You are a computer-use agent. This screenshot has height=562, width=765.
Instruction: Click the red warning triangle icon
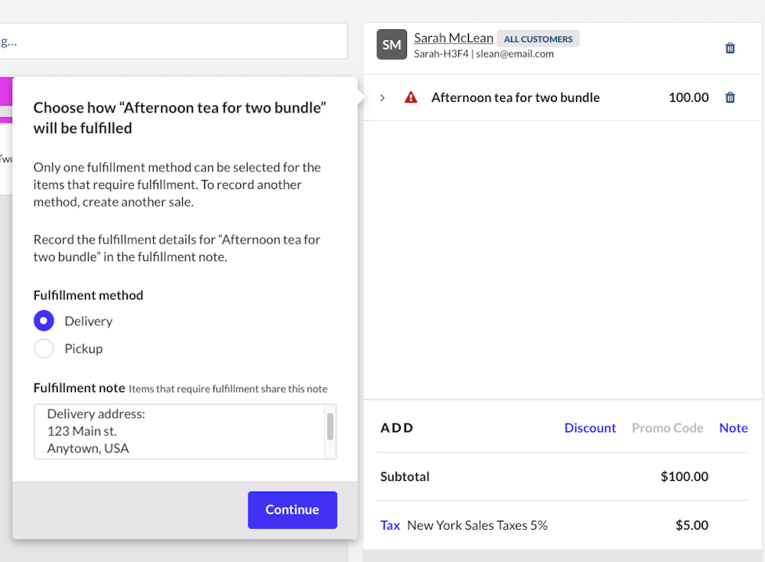pyautogui.click(x=411, y=97)
